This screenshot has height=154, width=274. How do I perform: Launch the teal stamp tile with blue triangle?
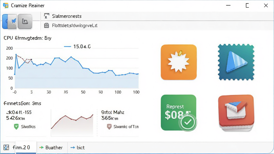236,62
